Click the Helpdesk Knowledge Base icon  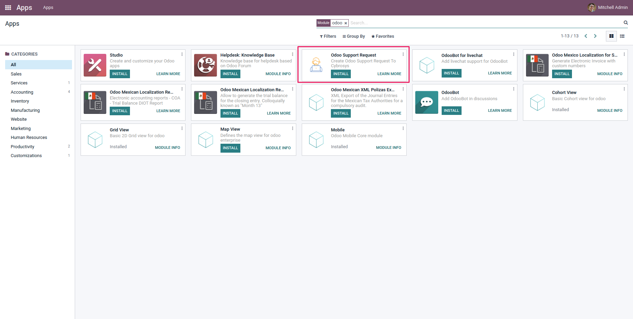[x=205, y=65]
